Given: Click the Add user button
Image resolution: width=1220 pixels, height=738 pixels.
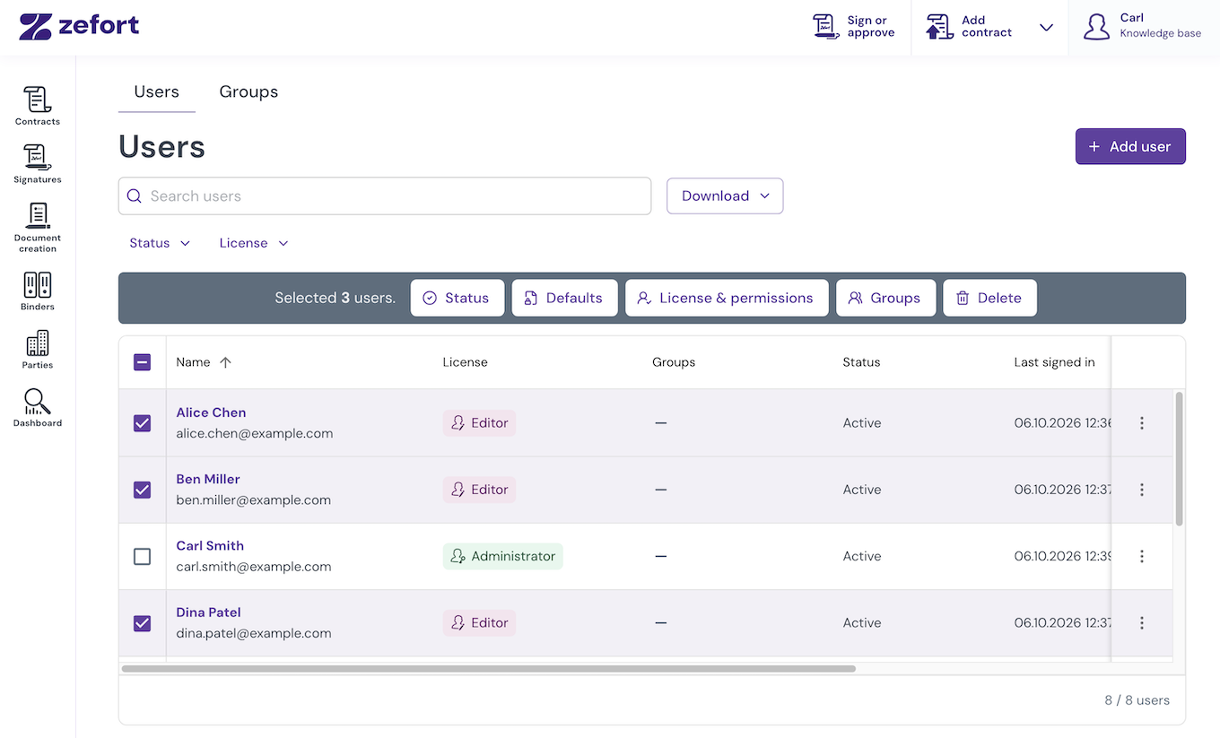Looking at the screenshot, I should pyautogui.click(x=1130, y=146).
